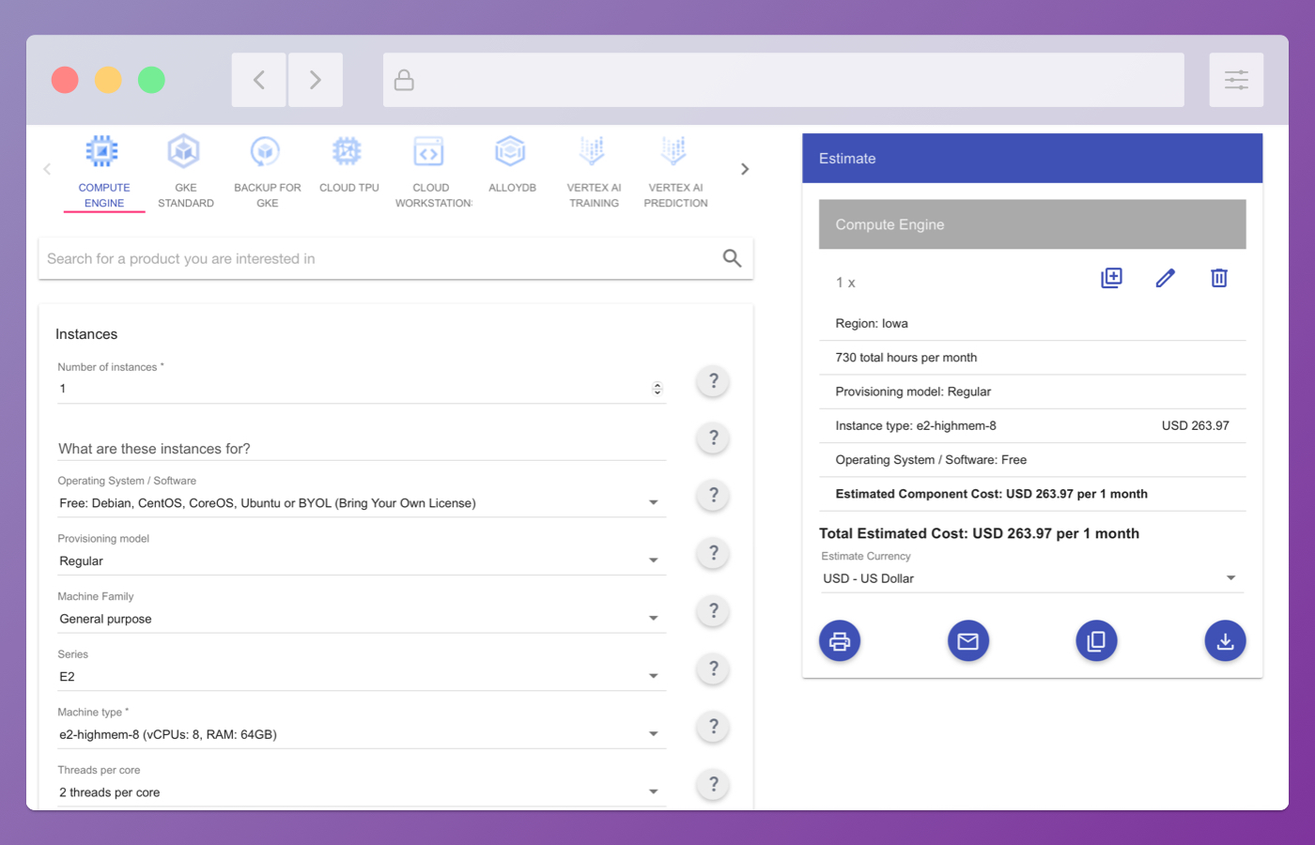Edit the Compute Engine estimate with pencil
Image resolution: width=1315 pixels, height=845 pixels.
pyautogui.click(x=1166, y=278)
